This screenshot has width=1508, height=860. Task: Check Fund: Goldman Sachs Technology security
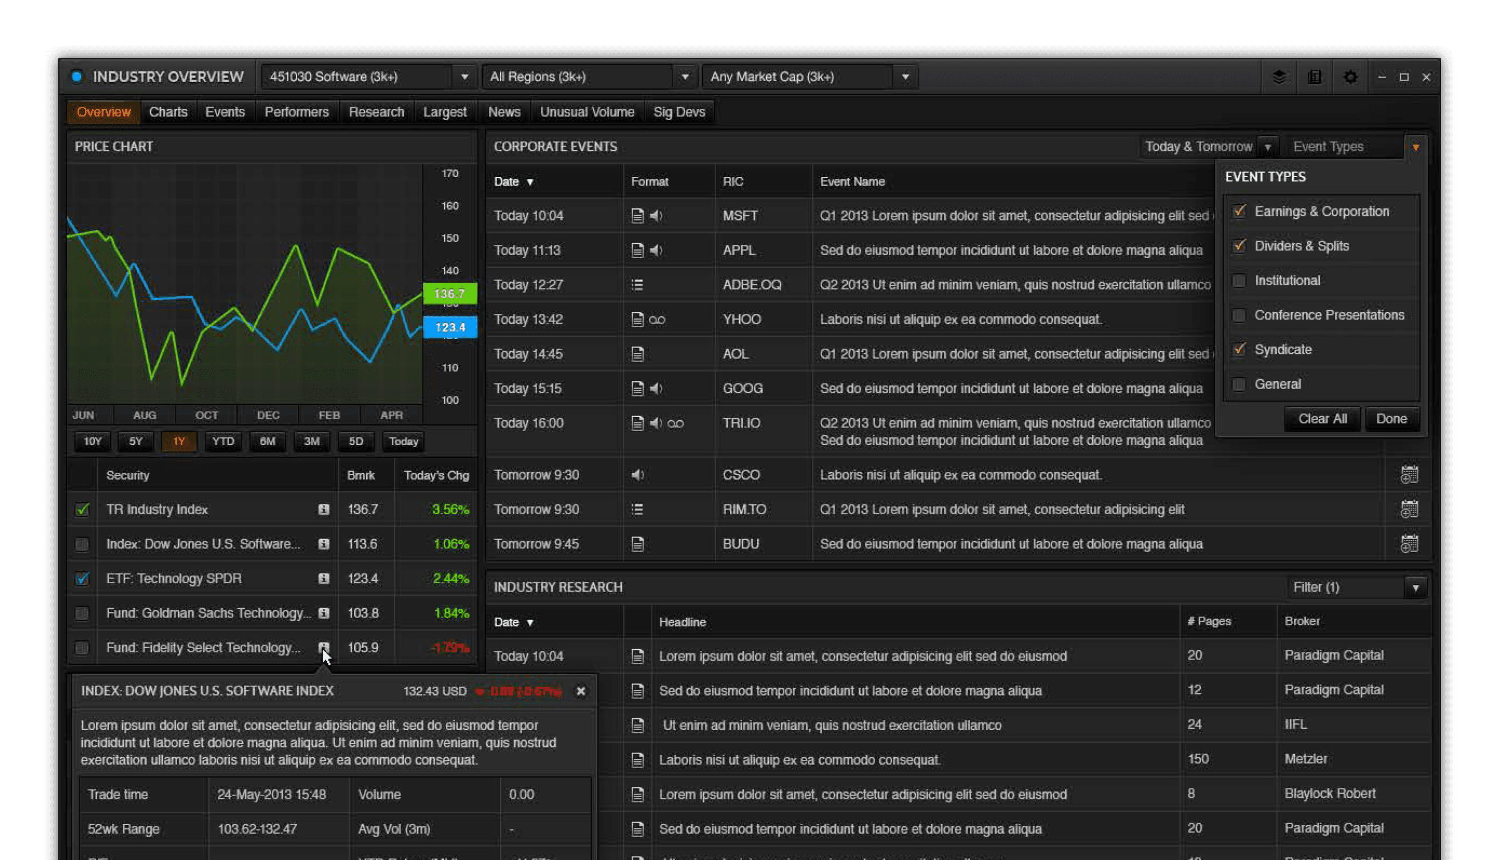tap(82, 613)
